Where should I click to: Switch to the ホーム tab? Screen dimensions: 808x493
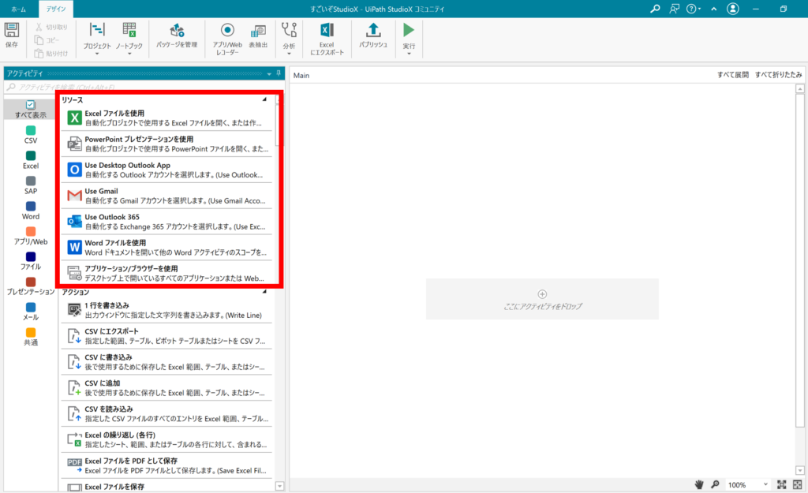tap(19, 9)
